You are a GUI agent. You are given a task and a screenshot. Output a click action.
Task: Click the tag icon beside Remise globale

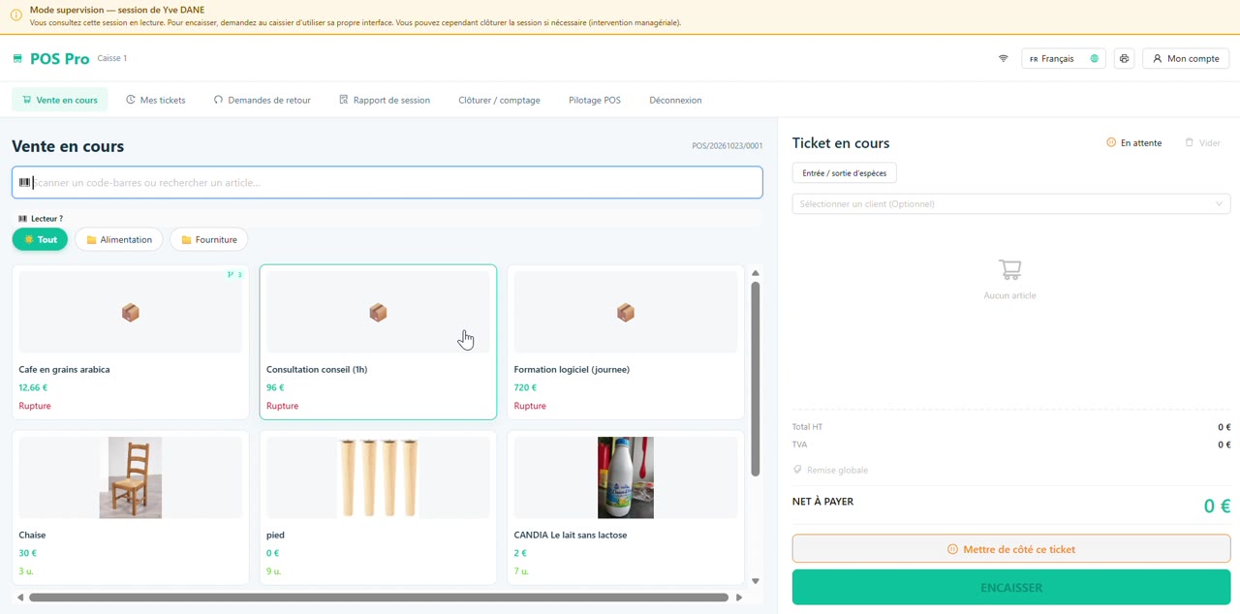[797, 470]
